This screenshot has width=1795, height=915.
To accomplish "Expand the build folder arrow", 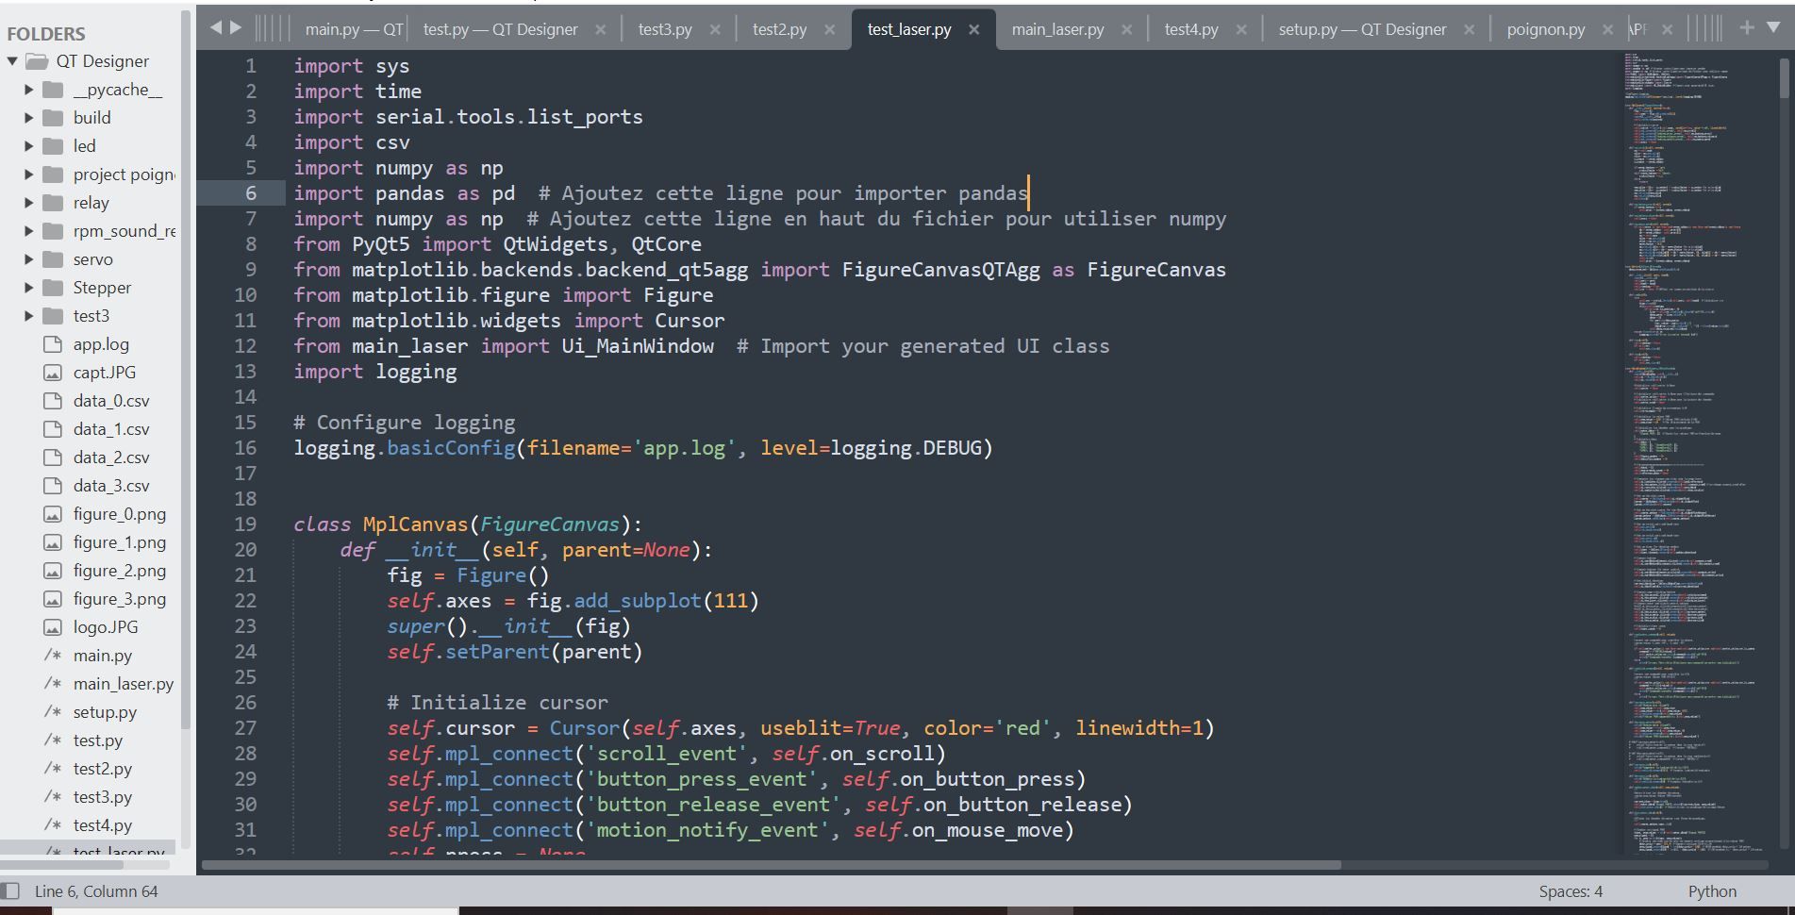I will point(28,118).
